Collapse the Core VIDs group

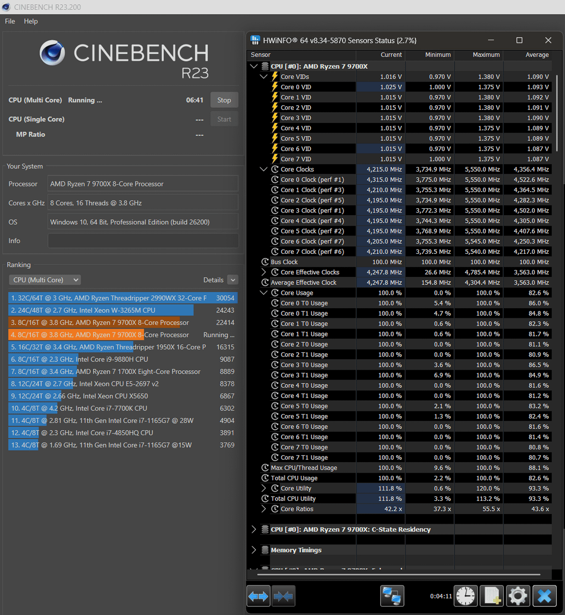click(264, 77)
